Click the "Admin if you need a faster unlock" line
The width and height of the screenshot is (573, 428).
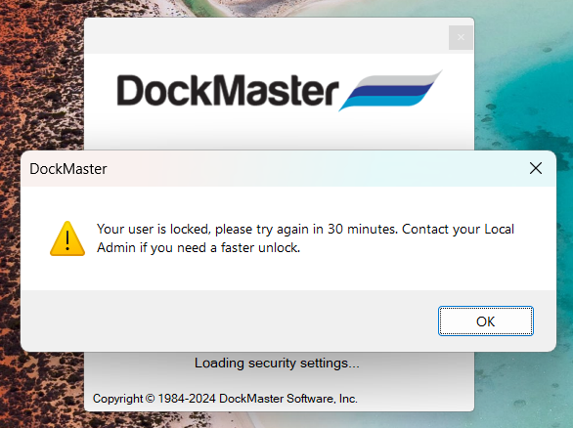(x=198, y=247)
